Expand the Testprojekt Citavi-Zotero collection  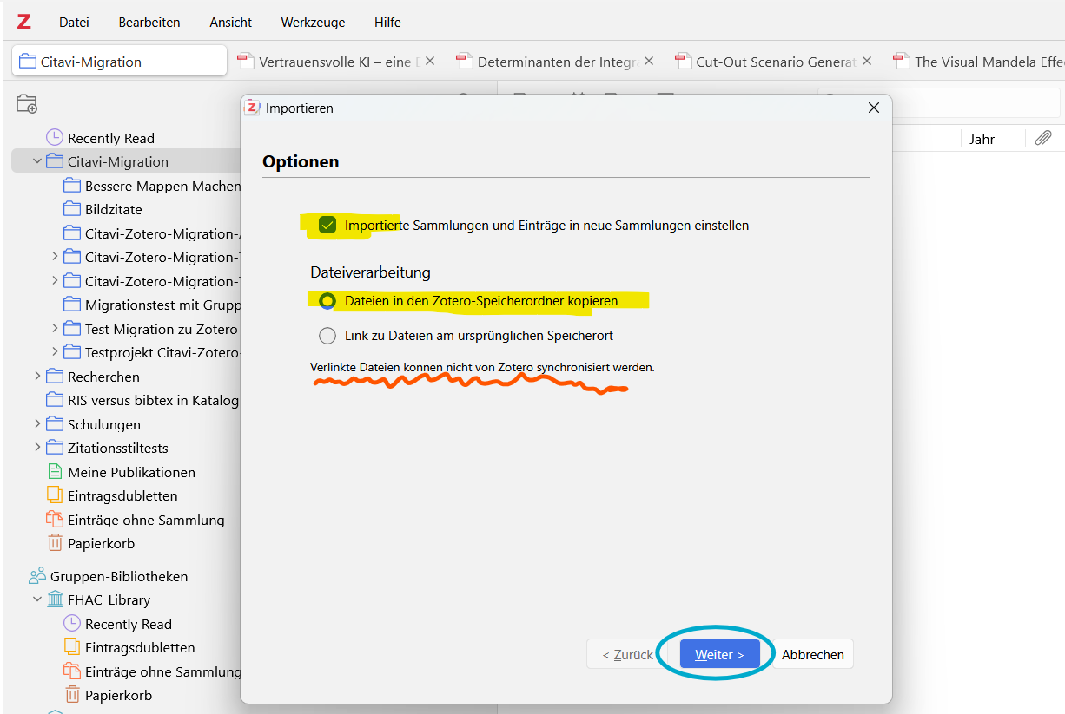(x=55, y=352)
